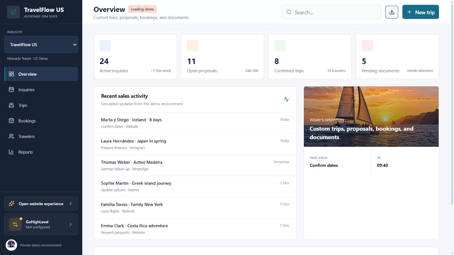
Task: Click the Travelers people icon
Action: click(x=11, y=136)
